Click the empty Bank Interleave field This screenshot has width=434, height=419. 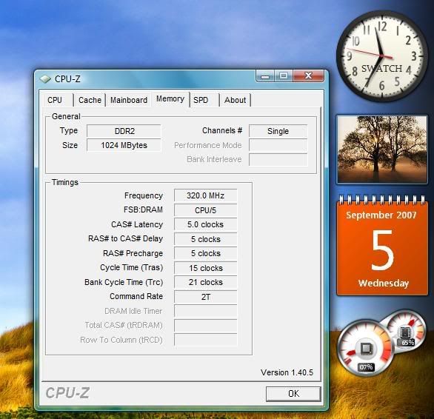278,160
